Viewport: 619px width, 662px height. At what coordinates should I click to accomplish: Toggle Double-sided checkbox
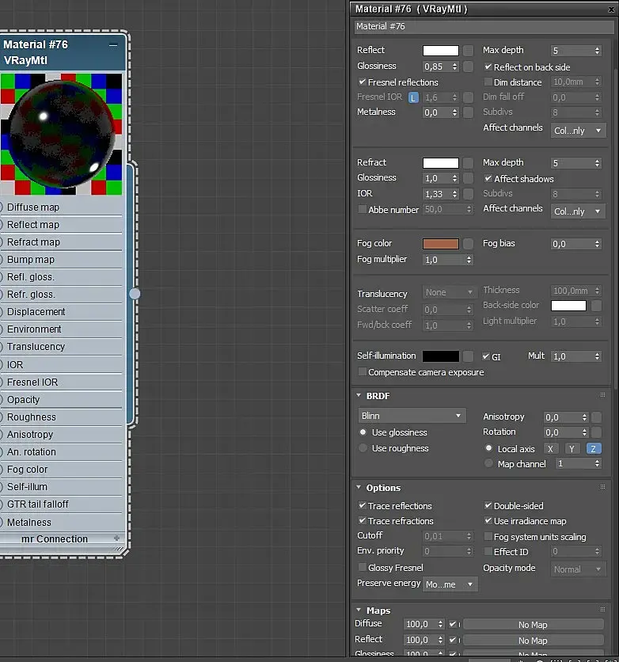(x=488, y=505)
